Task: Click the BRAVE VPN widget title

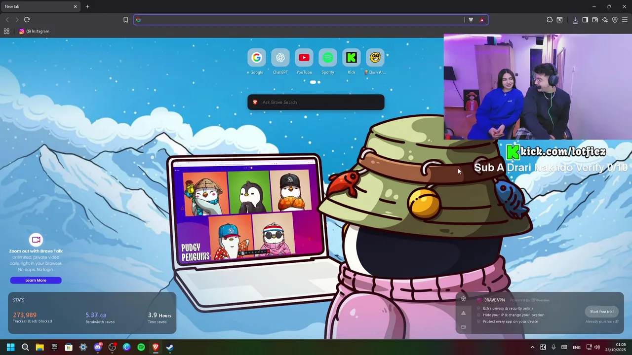Action: [x=494, y=300]
